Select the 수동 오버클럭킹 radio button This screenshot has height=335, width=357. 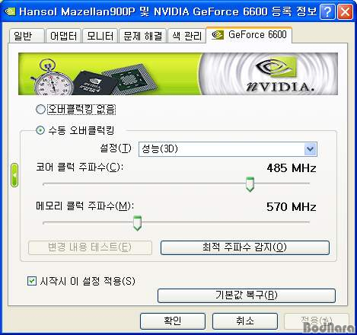tap(40, 130)
